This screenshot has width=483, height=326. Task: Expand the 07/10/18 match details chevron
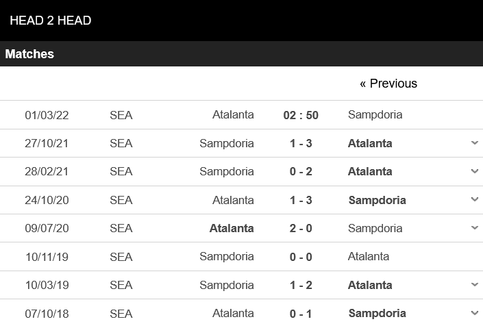pyautogui.click(x=475, y=313)
